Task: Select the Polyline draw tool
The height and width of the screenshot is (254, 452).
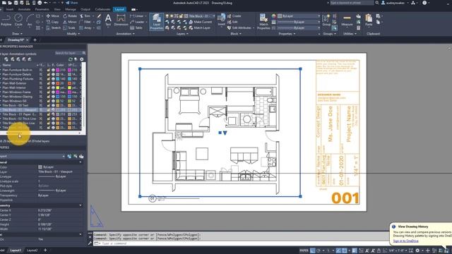Action: point(6,20)
